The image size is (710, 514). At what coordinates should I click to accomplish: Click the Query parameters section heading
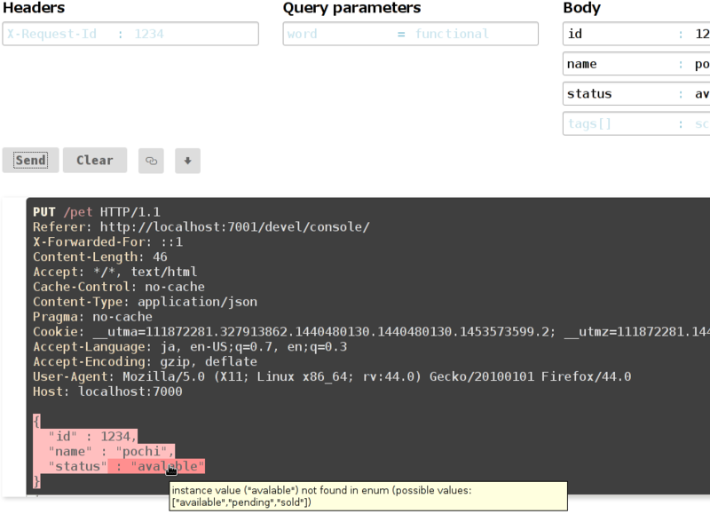point(351,8)
